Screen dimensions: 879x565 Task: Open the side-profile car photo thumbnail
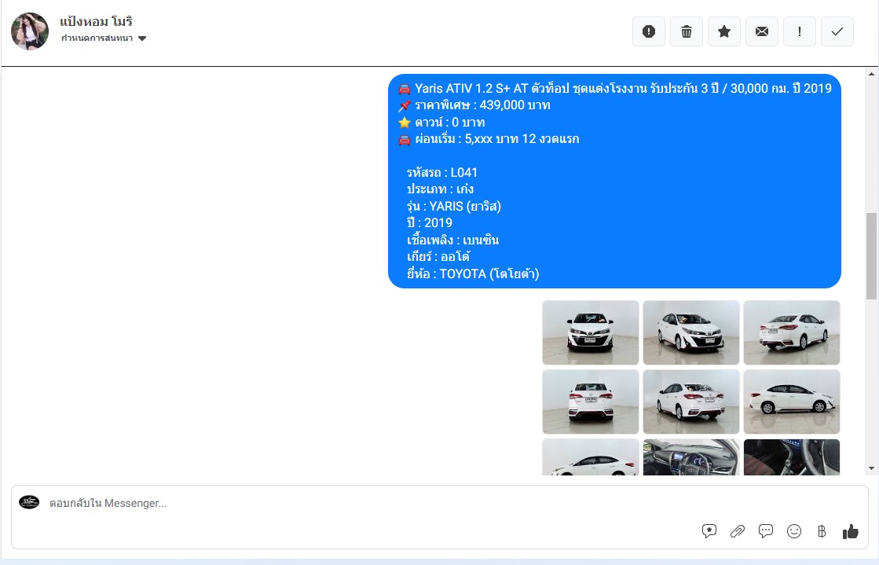[792, 402]
